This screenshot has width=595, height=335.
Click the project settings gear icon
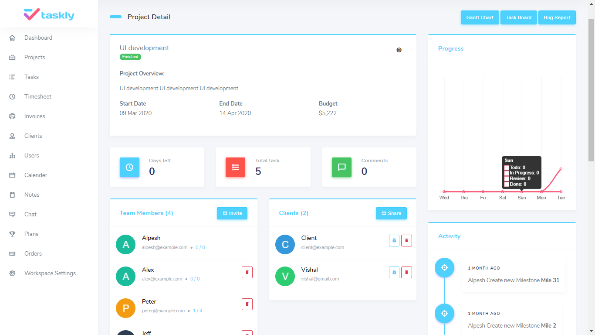(x=399, y=50)
